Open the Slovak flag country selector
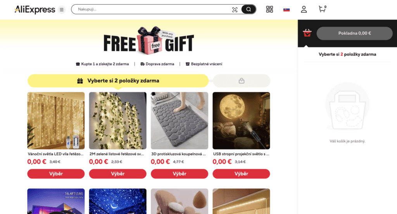 click(287, 10)
